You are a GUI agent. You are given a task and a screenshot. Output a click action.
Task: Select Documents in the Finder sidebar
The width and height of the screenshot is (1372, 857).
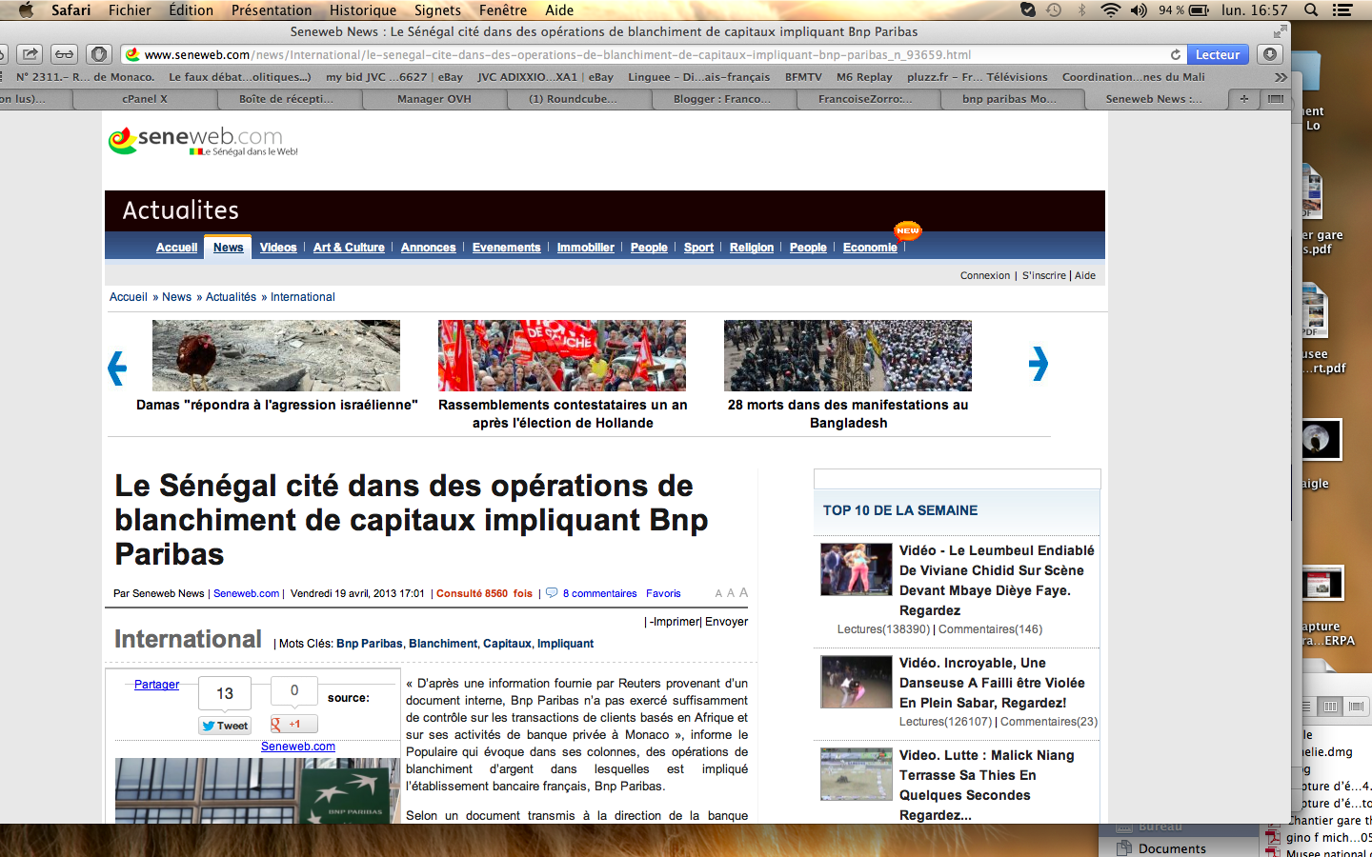tap(1172, 848)
